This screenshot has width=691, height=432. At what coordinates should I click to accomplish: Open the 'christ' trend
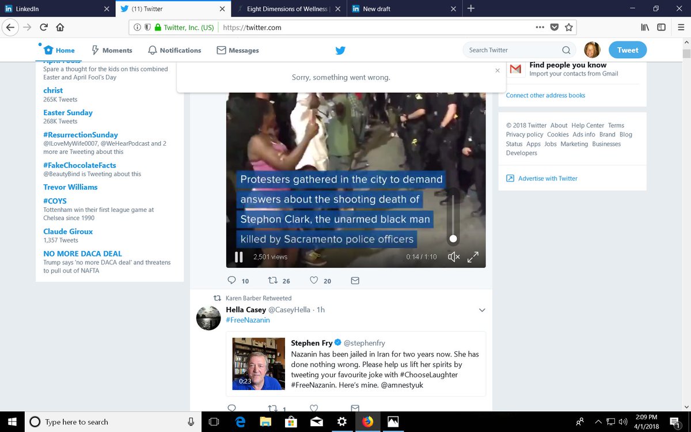click(x=53, y=90)
